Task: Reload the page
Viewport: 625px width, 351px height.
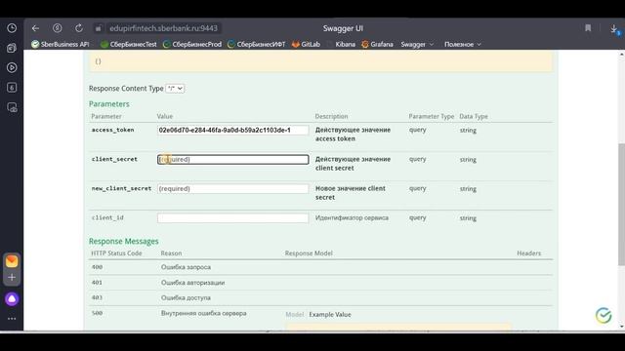Action: (x=79, y=28)
